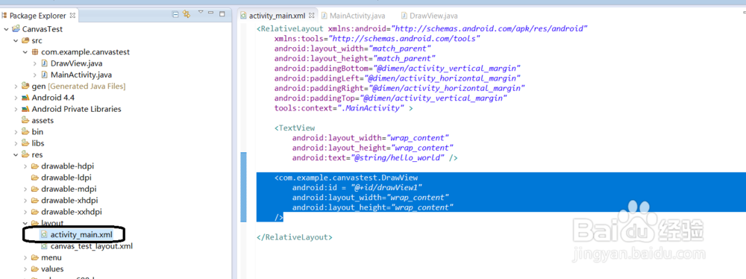Click the <TextView tag line
746x279 pixels.
point(295,128)
